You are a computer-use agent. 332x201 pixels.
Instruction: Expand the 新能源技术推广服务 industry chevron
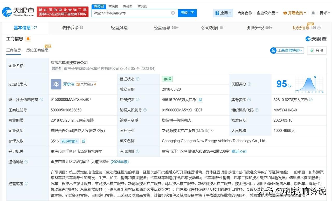[x=212, y=131]
